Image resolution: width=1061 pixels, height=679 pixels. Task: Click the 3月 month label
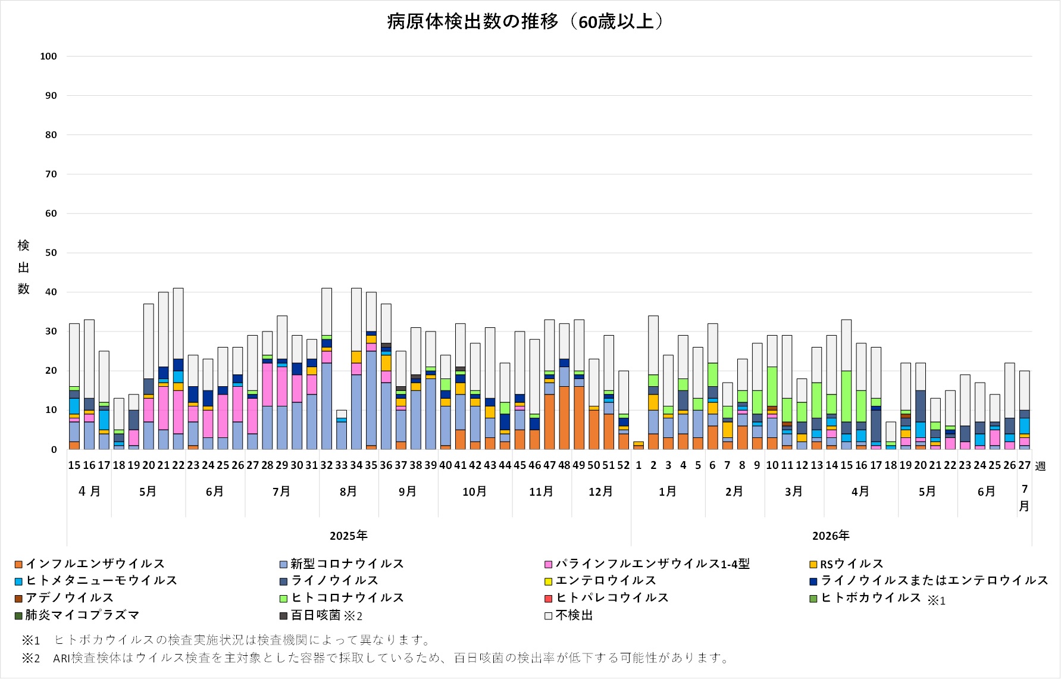click(x=794, y=492)
